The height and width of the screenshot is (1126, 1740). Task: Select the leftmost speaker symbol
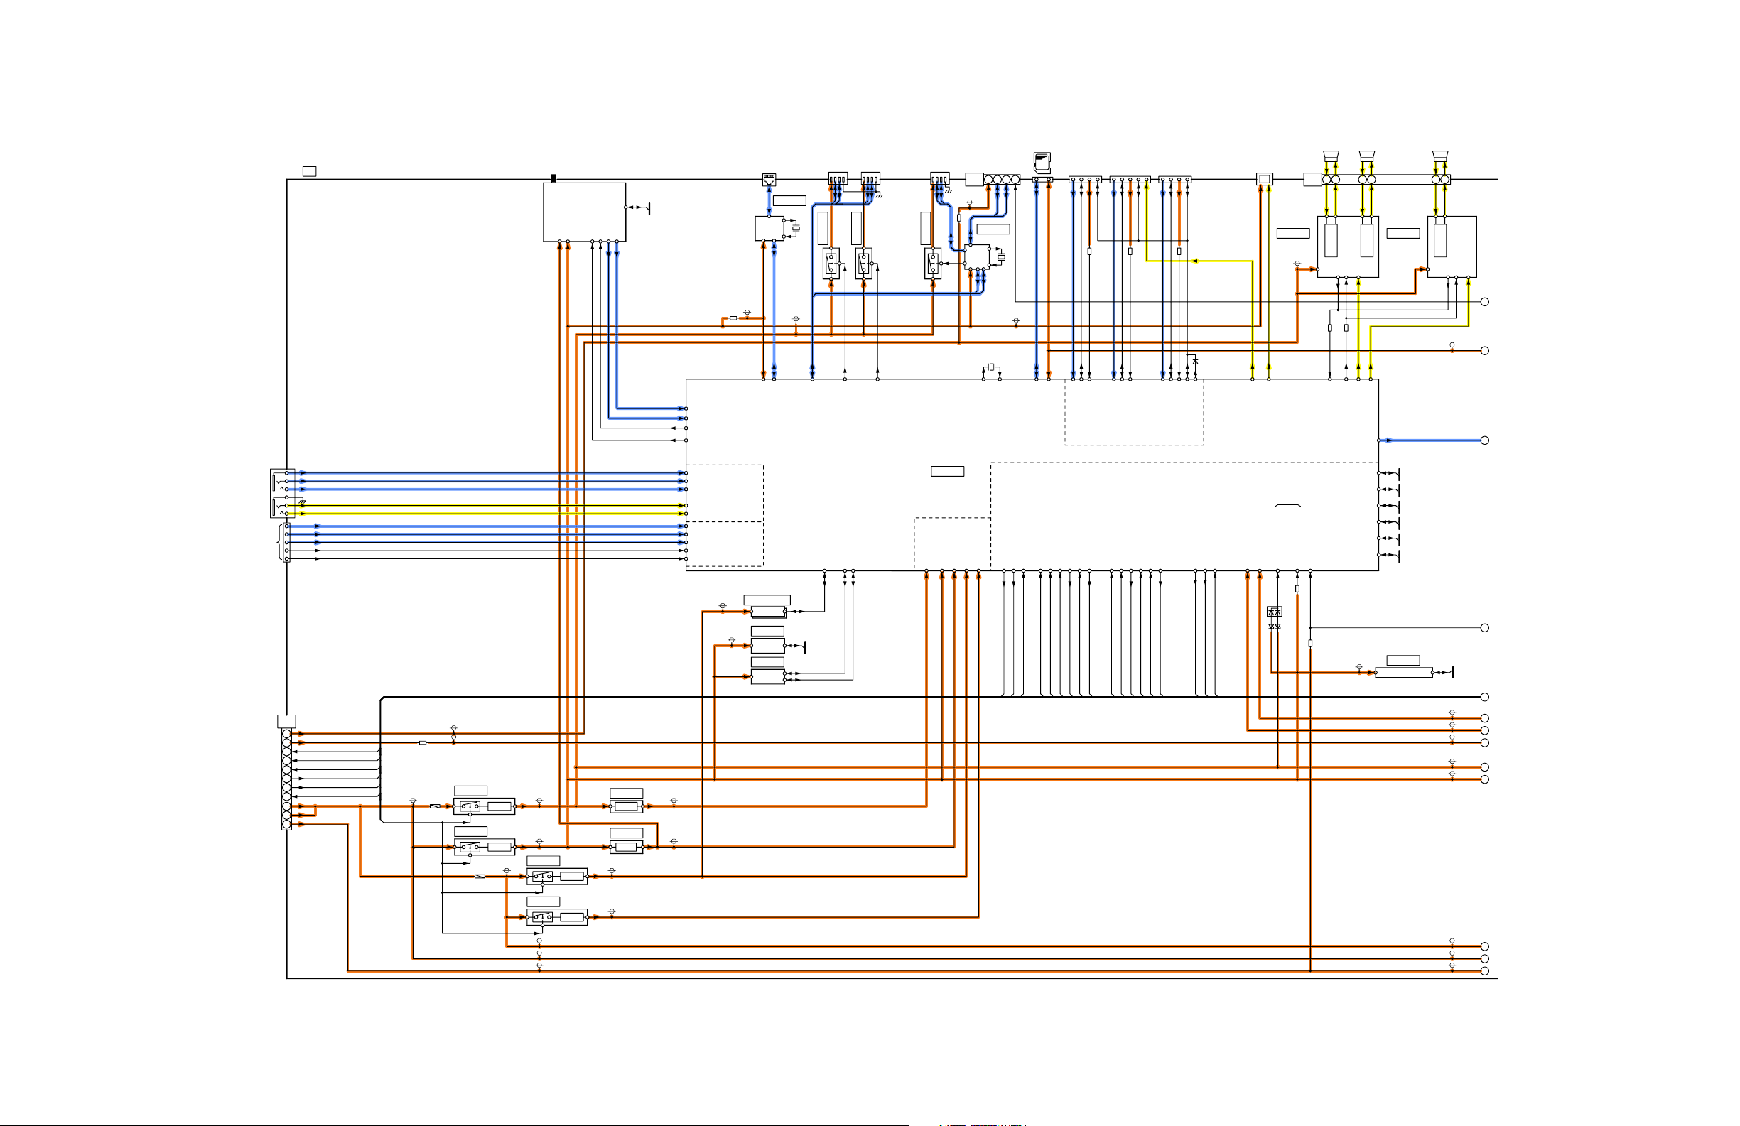coord(1331,157)
